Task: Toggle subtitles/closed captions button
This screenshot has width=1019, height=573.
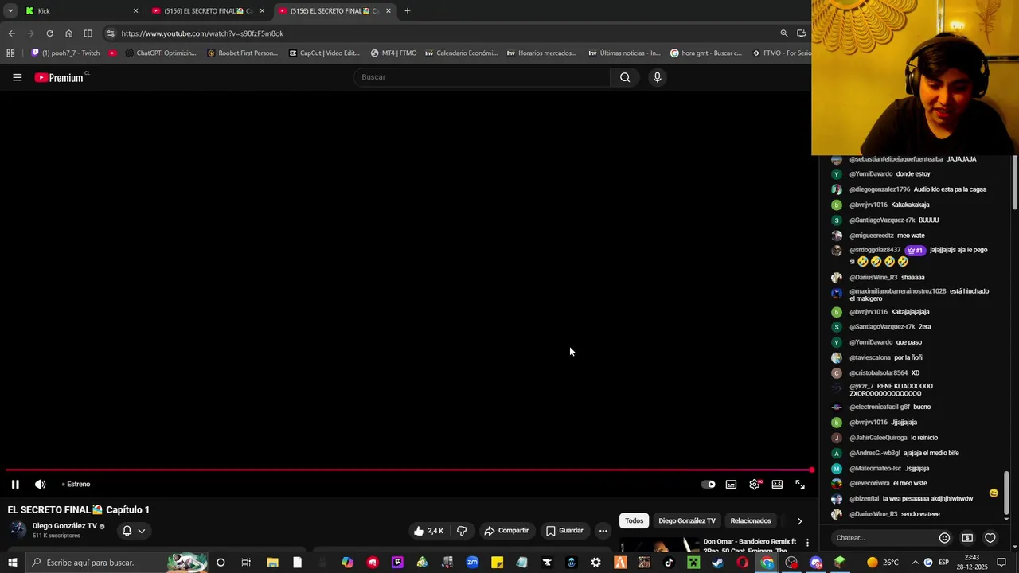Action: 731,484
